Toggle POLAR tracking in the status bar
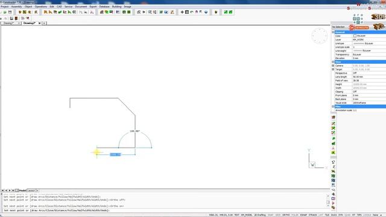This screenshot has width=386, height=217. point(295,215)
